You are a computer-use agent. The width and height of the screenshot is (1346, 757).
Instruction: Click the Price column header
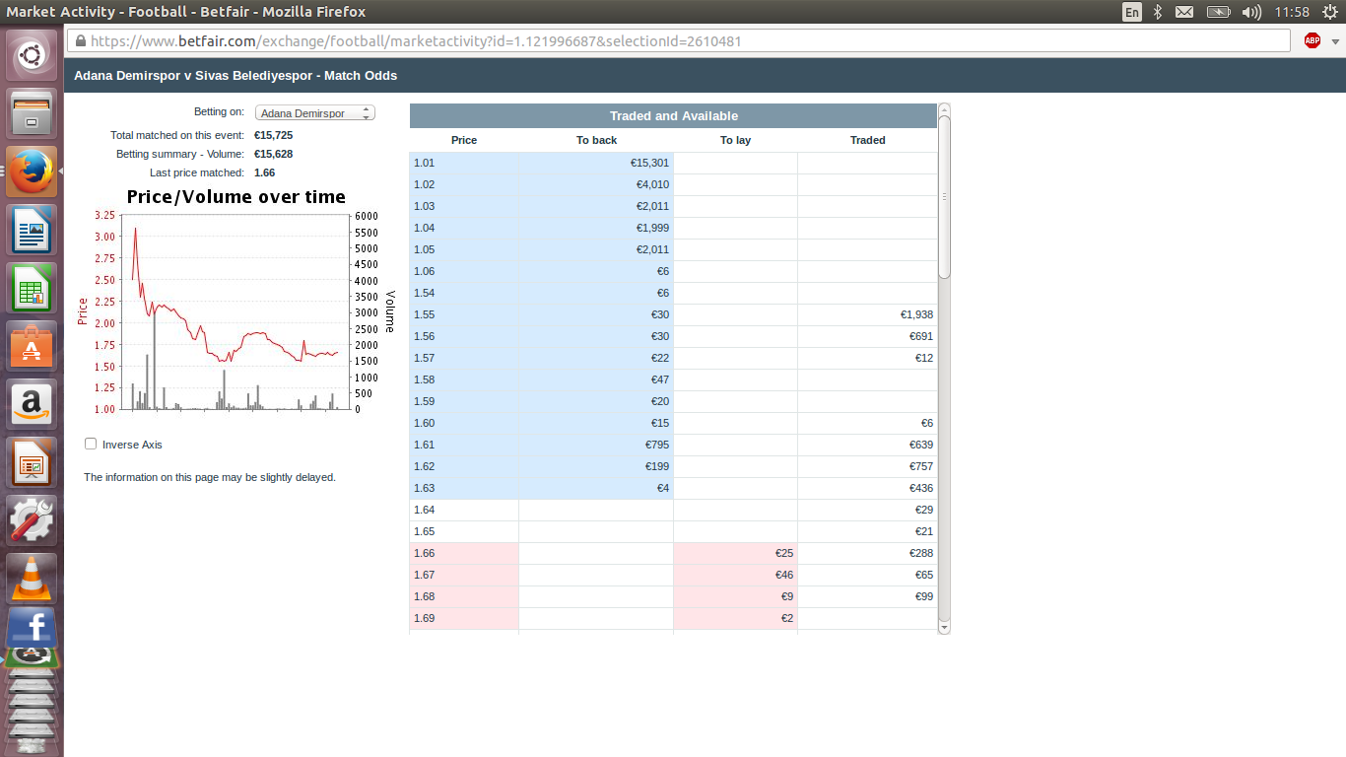(x=464, y=140)
